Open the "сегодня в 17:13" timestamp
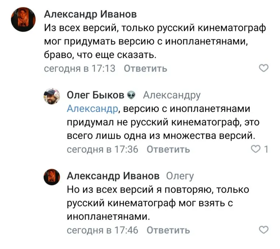This screenshot has height=249, width=280. (80, 68)
